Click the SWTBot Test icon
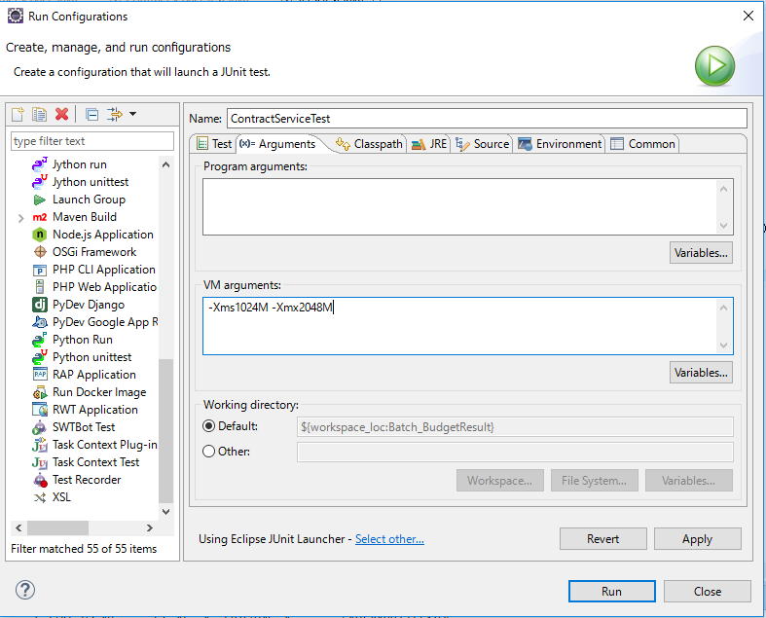This screenshot has width=766, height=618. [40, 427]
